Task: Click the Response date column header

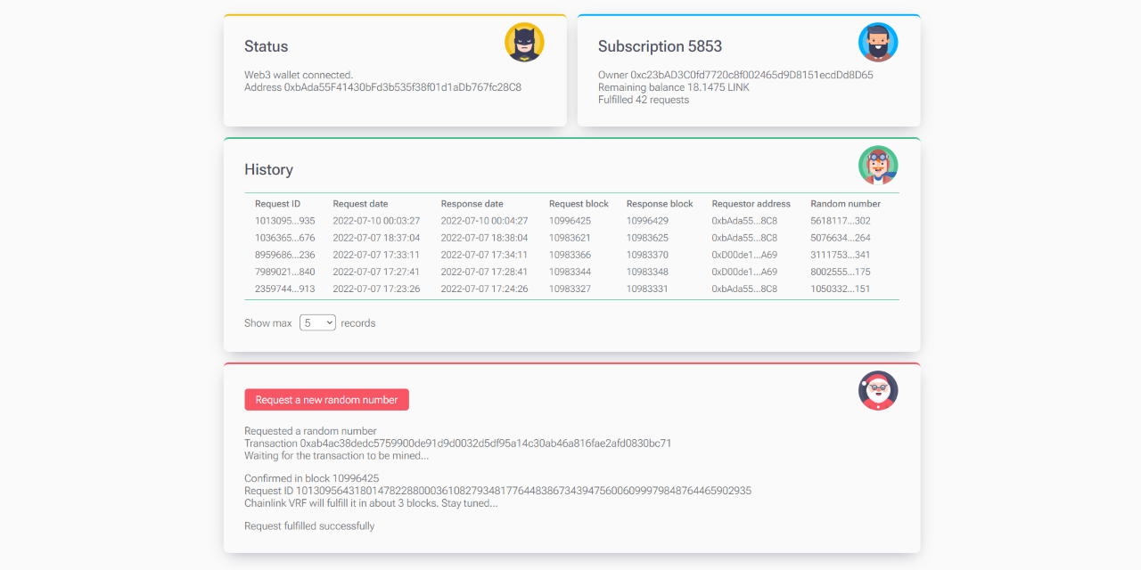Action: (x=472, y=204)
